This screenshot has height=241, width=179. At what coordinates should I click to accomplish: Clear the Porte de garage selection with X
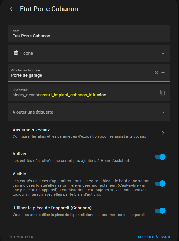point(156,73)
